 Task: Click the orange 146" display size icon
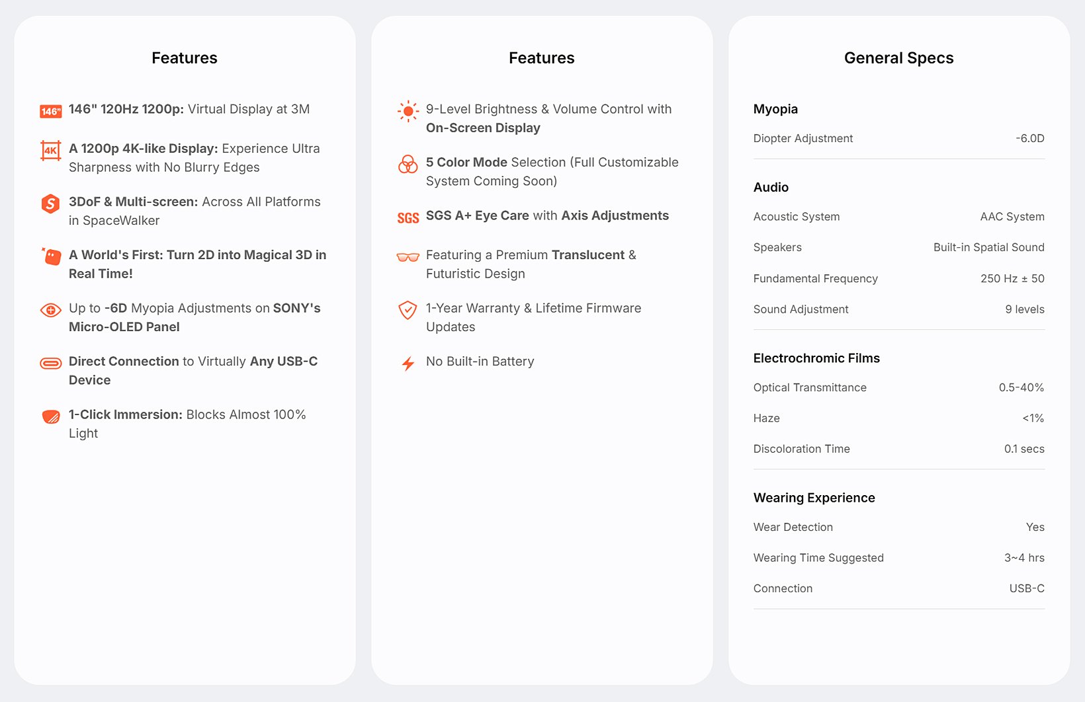51,111
